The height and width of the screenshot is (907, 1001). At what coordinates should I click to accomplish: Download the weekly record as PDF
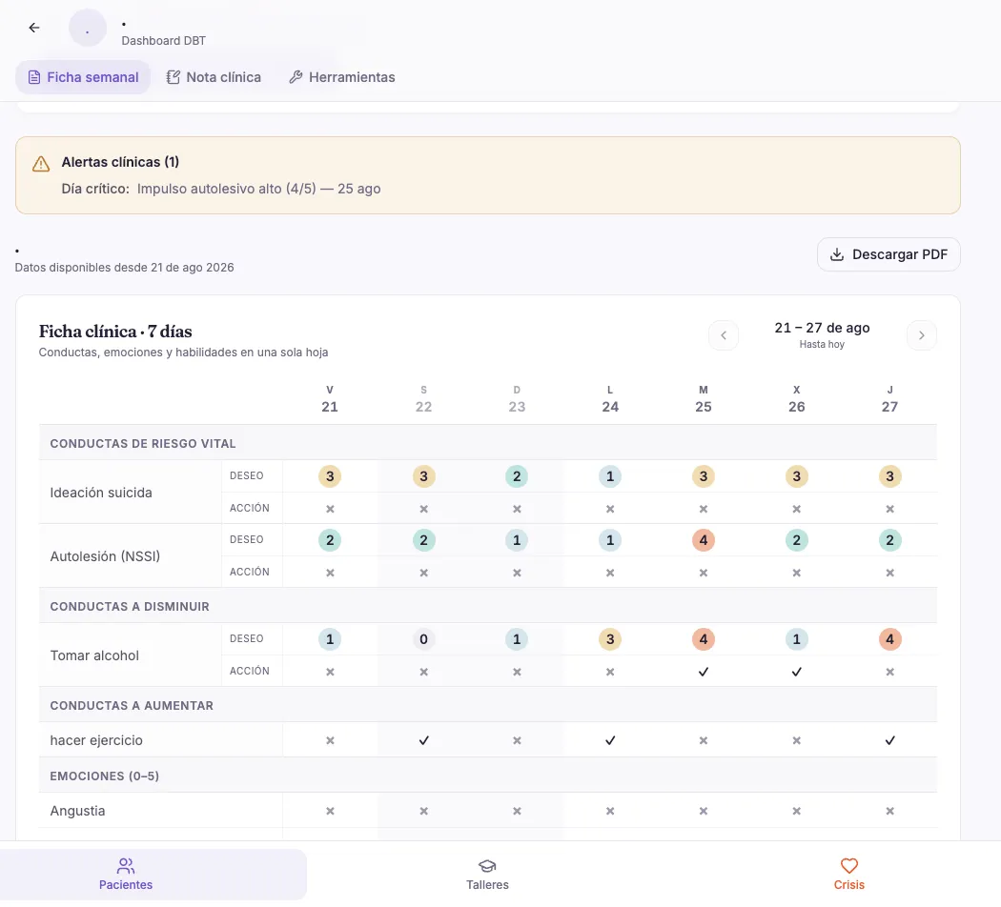pyautogui.click(x=889, y=254)
